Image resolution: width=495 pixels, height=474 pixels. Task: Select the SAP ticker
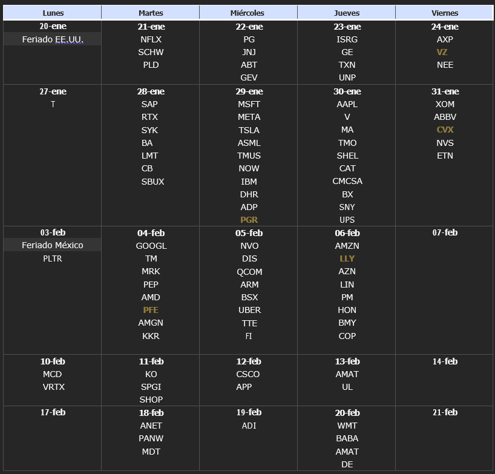click(149, 104)
